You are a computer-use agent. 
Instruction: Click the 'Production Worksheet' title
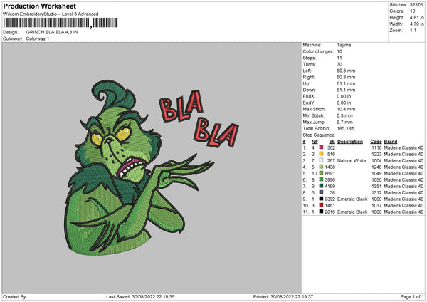39,6
